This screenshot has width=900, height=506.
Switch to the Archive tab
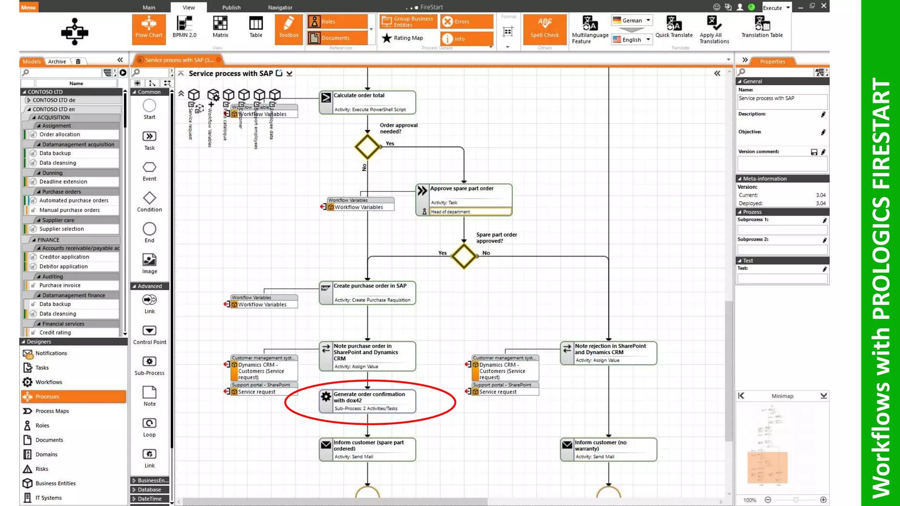click(x=57, y=61)
